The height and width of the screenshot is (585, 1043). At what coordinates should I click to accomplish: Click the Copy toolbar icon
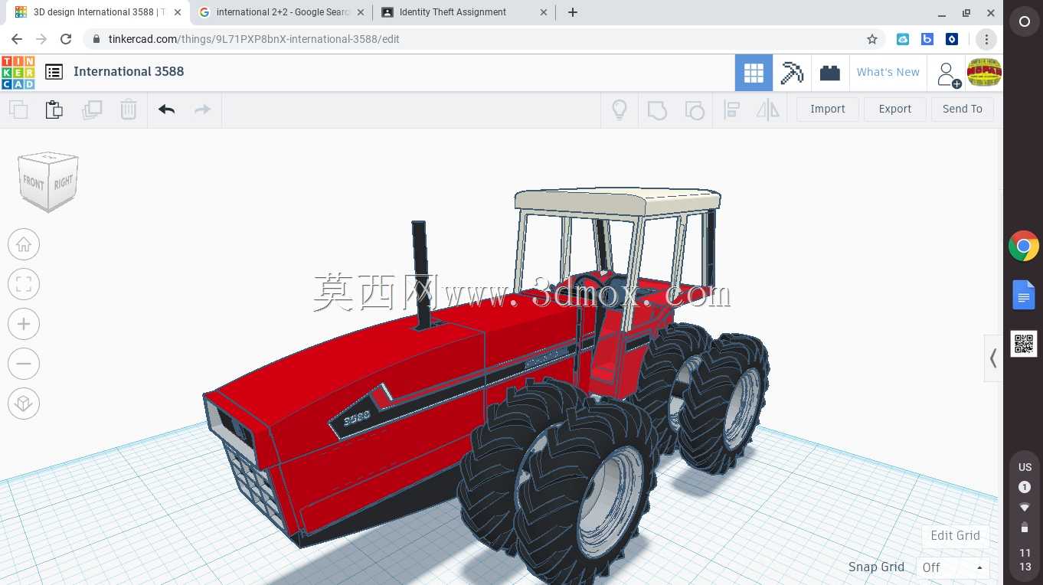[18, 109]
